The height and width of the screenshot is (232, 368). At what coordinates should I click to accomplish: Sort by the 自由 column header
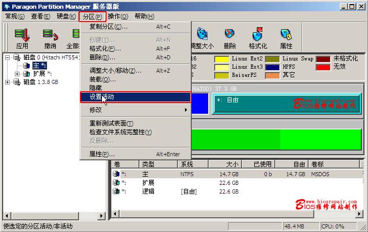click(x=292, y=164)
